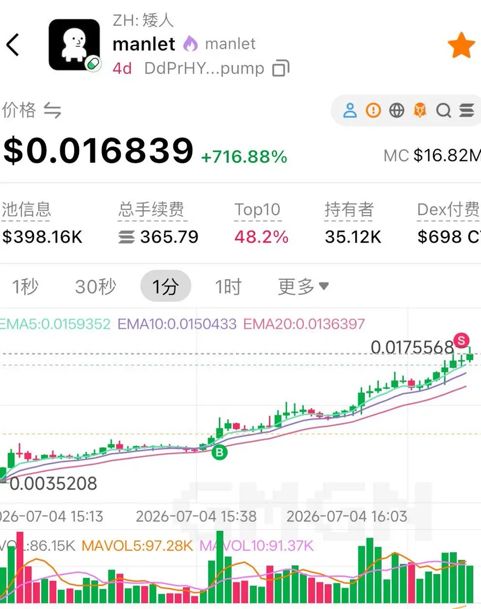This screenshot has height=609, width=481.
Task: Open the blue user profile icon
Action: point(350,110)
